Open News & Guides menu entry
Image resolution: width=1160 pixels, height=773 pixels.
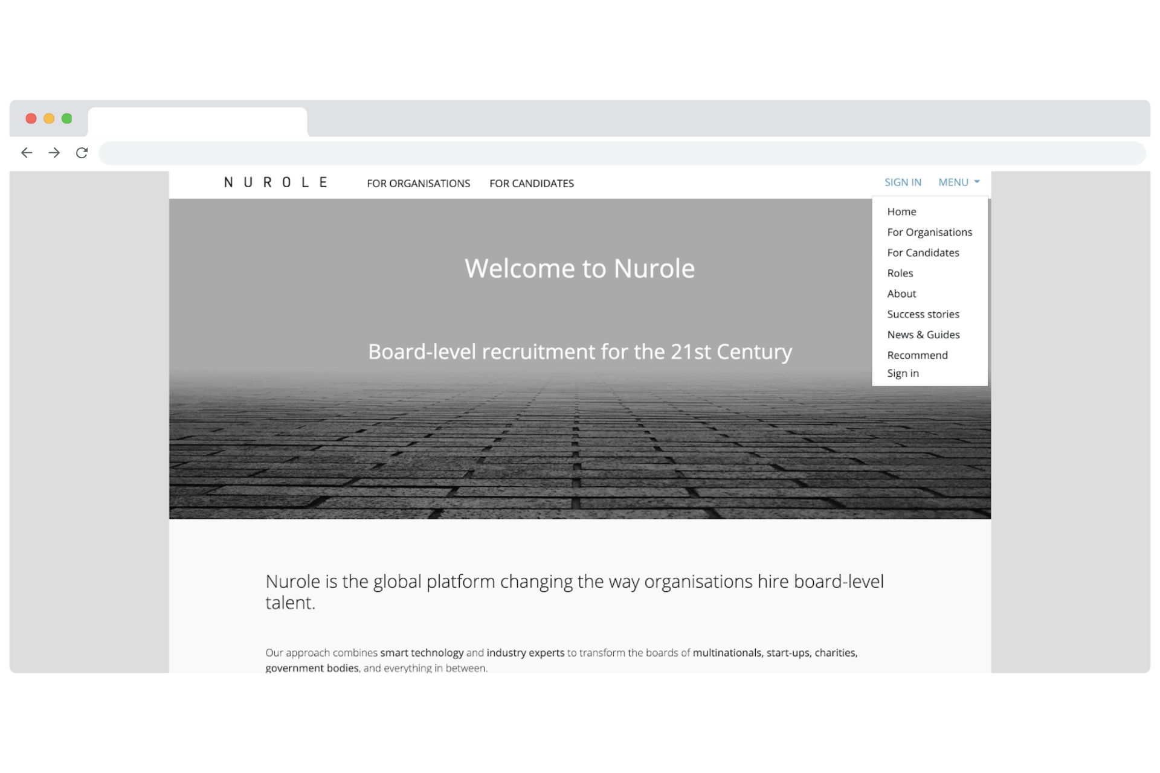coord(923,335)
